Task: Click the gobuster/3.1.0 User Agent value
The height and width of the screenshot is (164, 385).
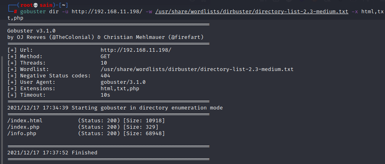Action: [x=123, y=82]
